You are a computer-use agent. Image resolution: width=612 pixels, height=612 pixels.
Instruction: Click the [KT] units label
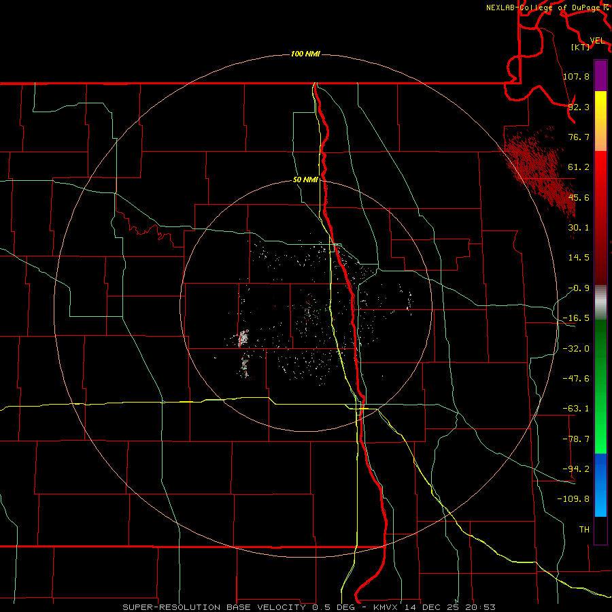[580, 47]
